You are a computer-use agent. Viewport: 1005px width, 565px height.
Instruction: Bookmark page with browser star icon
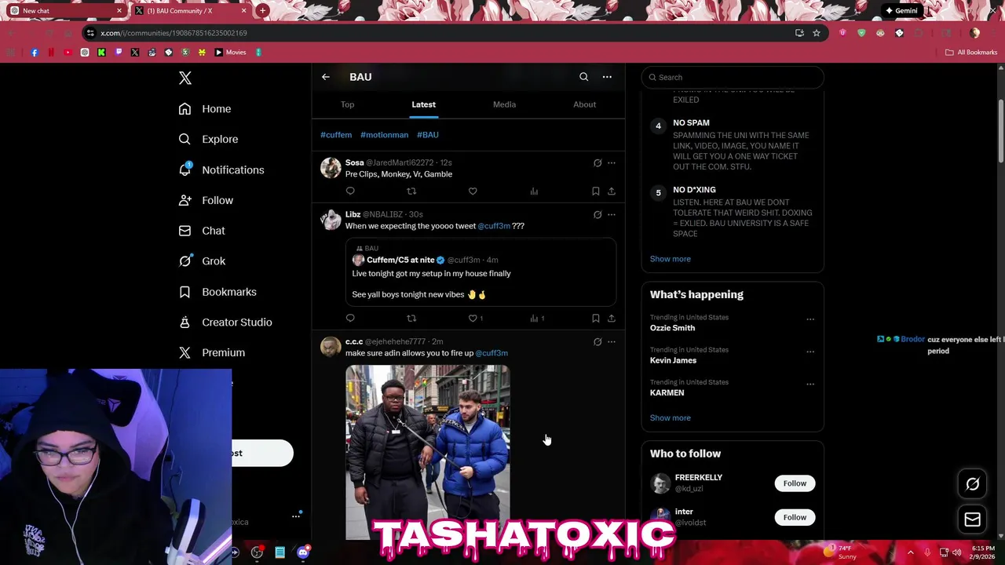point(817,33)
